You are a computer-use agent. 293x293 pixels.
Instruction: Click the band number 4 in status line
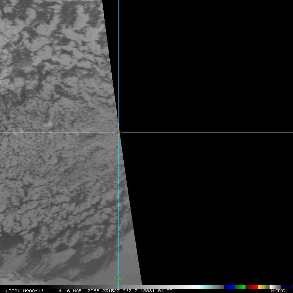tap(60, 291)
